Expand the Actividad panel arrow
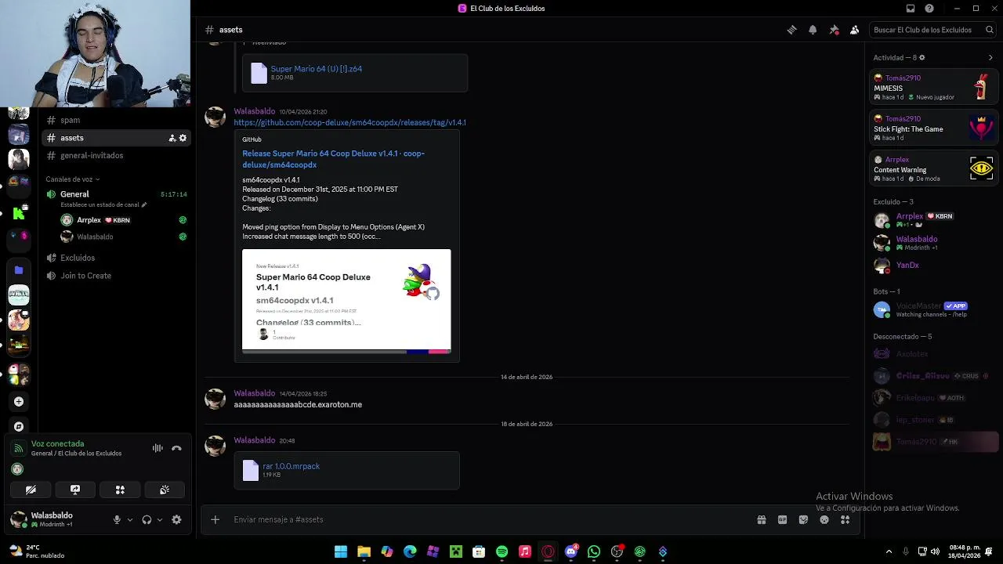This screenshot has height=564, width=1003. coord(990,57)
